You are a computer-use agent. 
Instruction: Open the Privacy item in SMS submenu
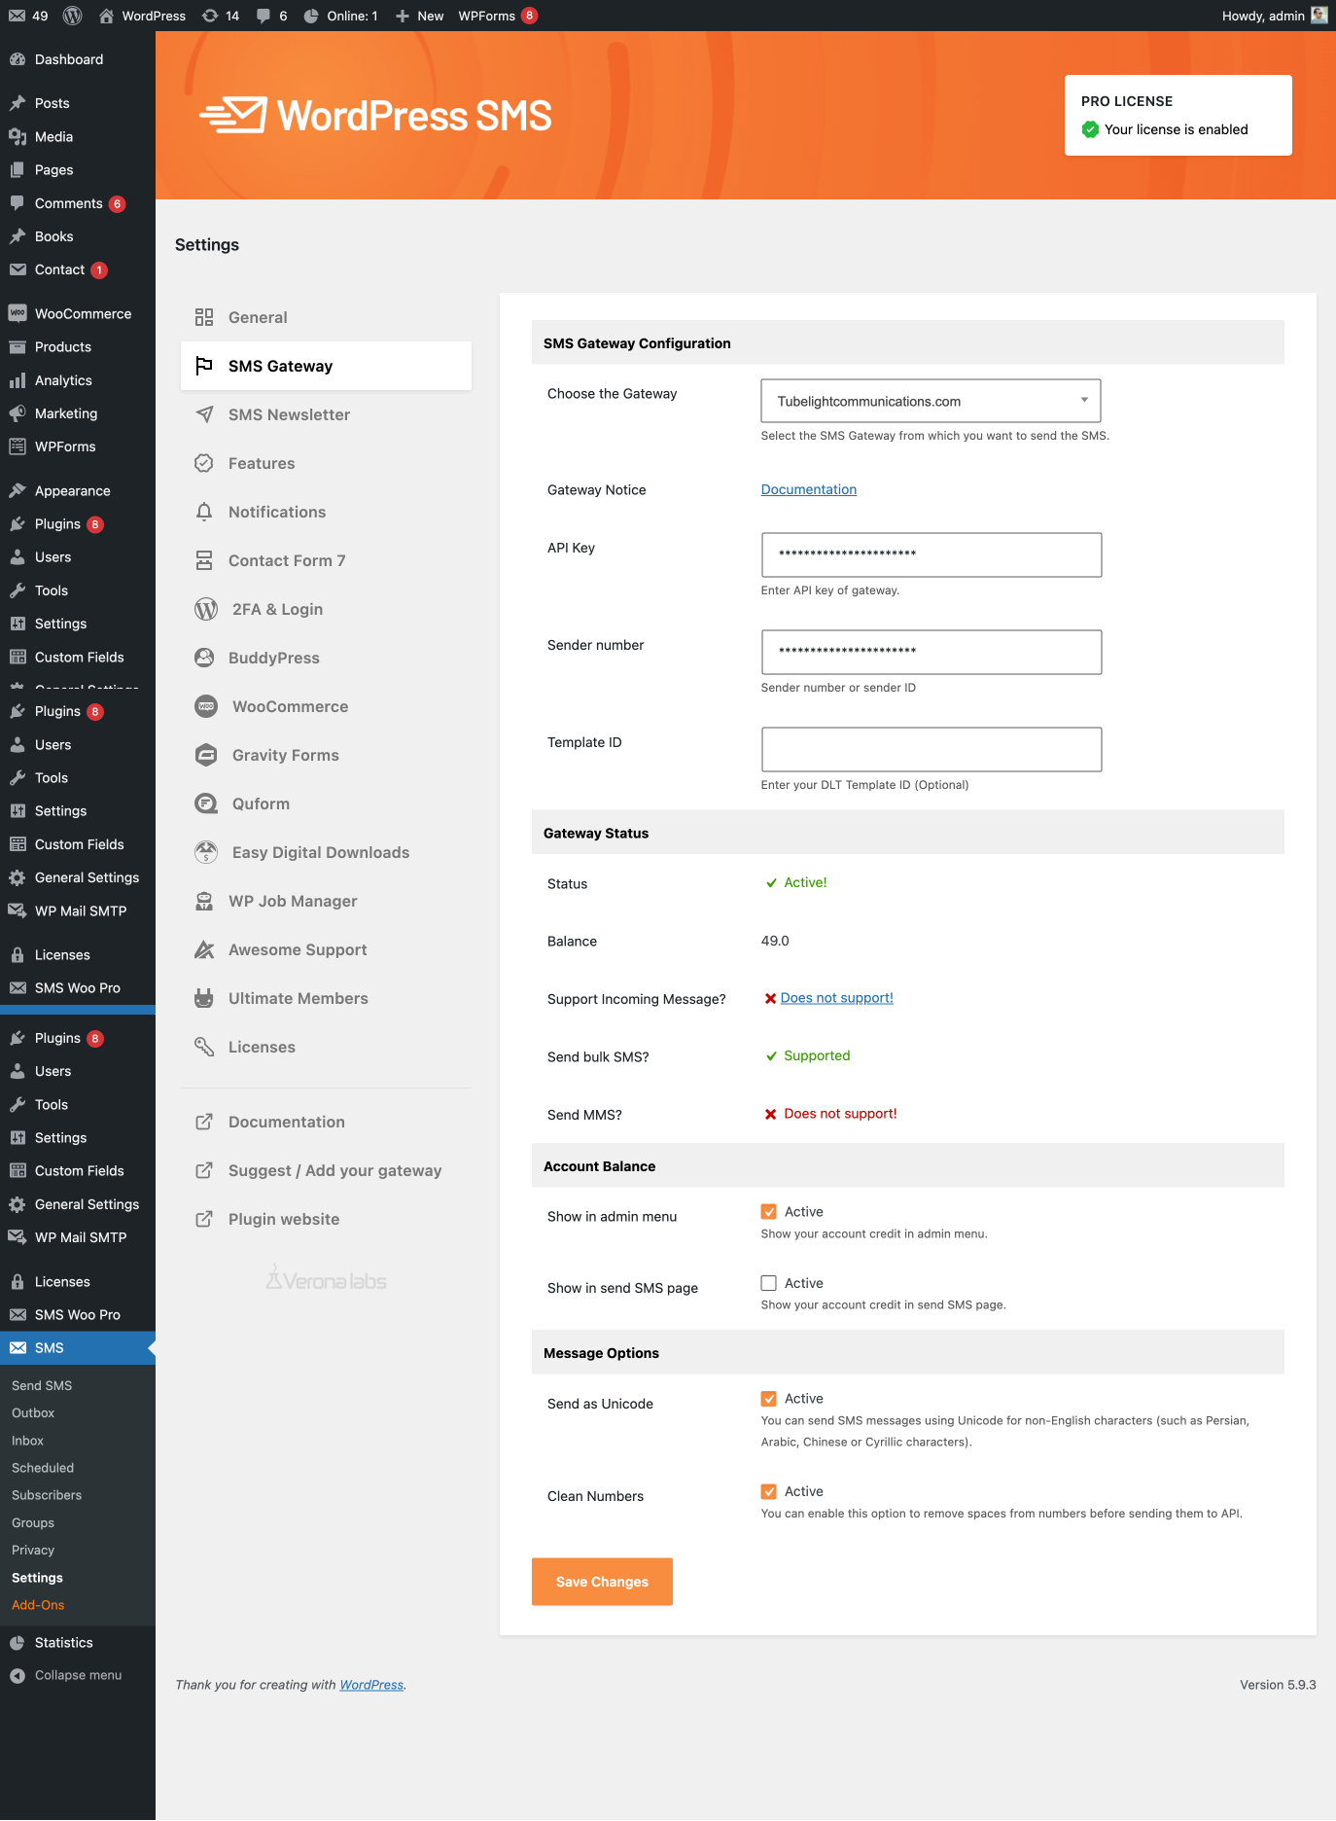point(33,1551)
